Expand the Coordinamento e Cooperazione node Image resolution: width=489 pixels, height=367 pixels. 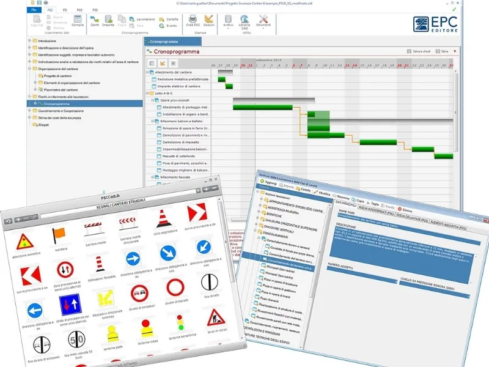click(29, 111)
